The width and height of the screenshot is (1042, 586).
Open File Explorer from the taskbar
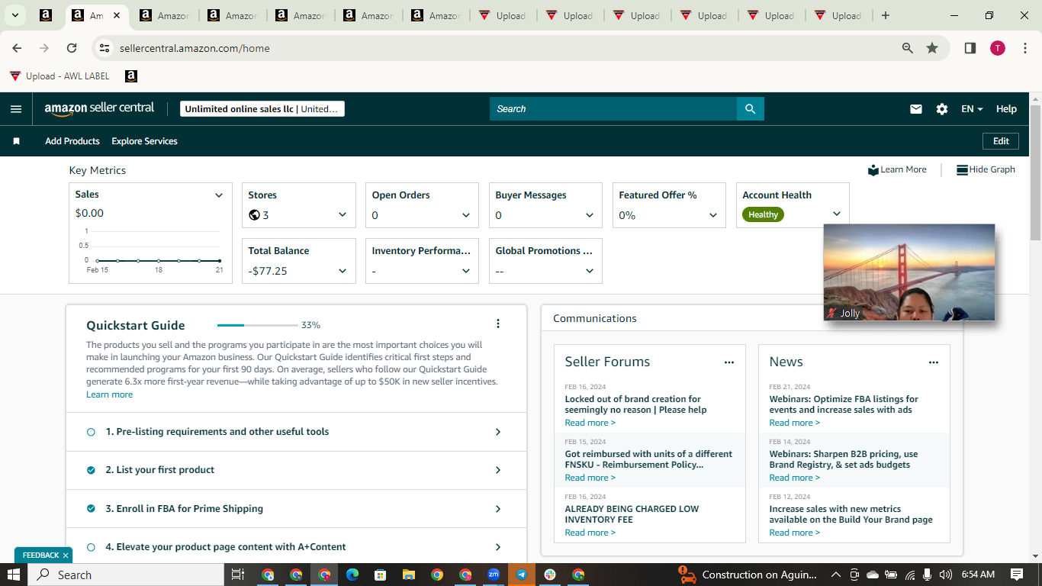[408, 575]
